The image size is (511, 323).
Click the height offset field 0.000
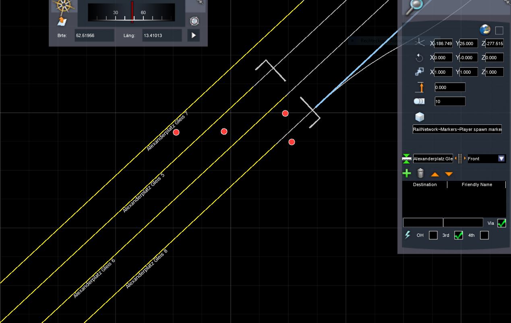tap(450, 87)
